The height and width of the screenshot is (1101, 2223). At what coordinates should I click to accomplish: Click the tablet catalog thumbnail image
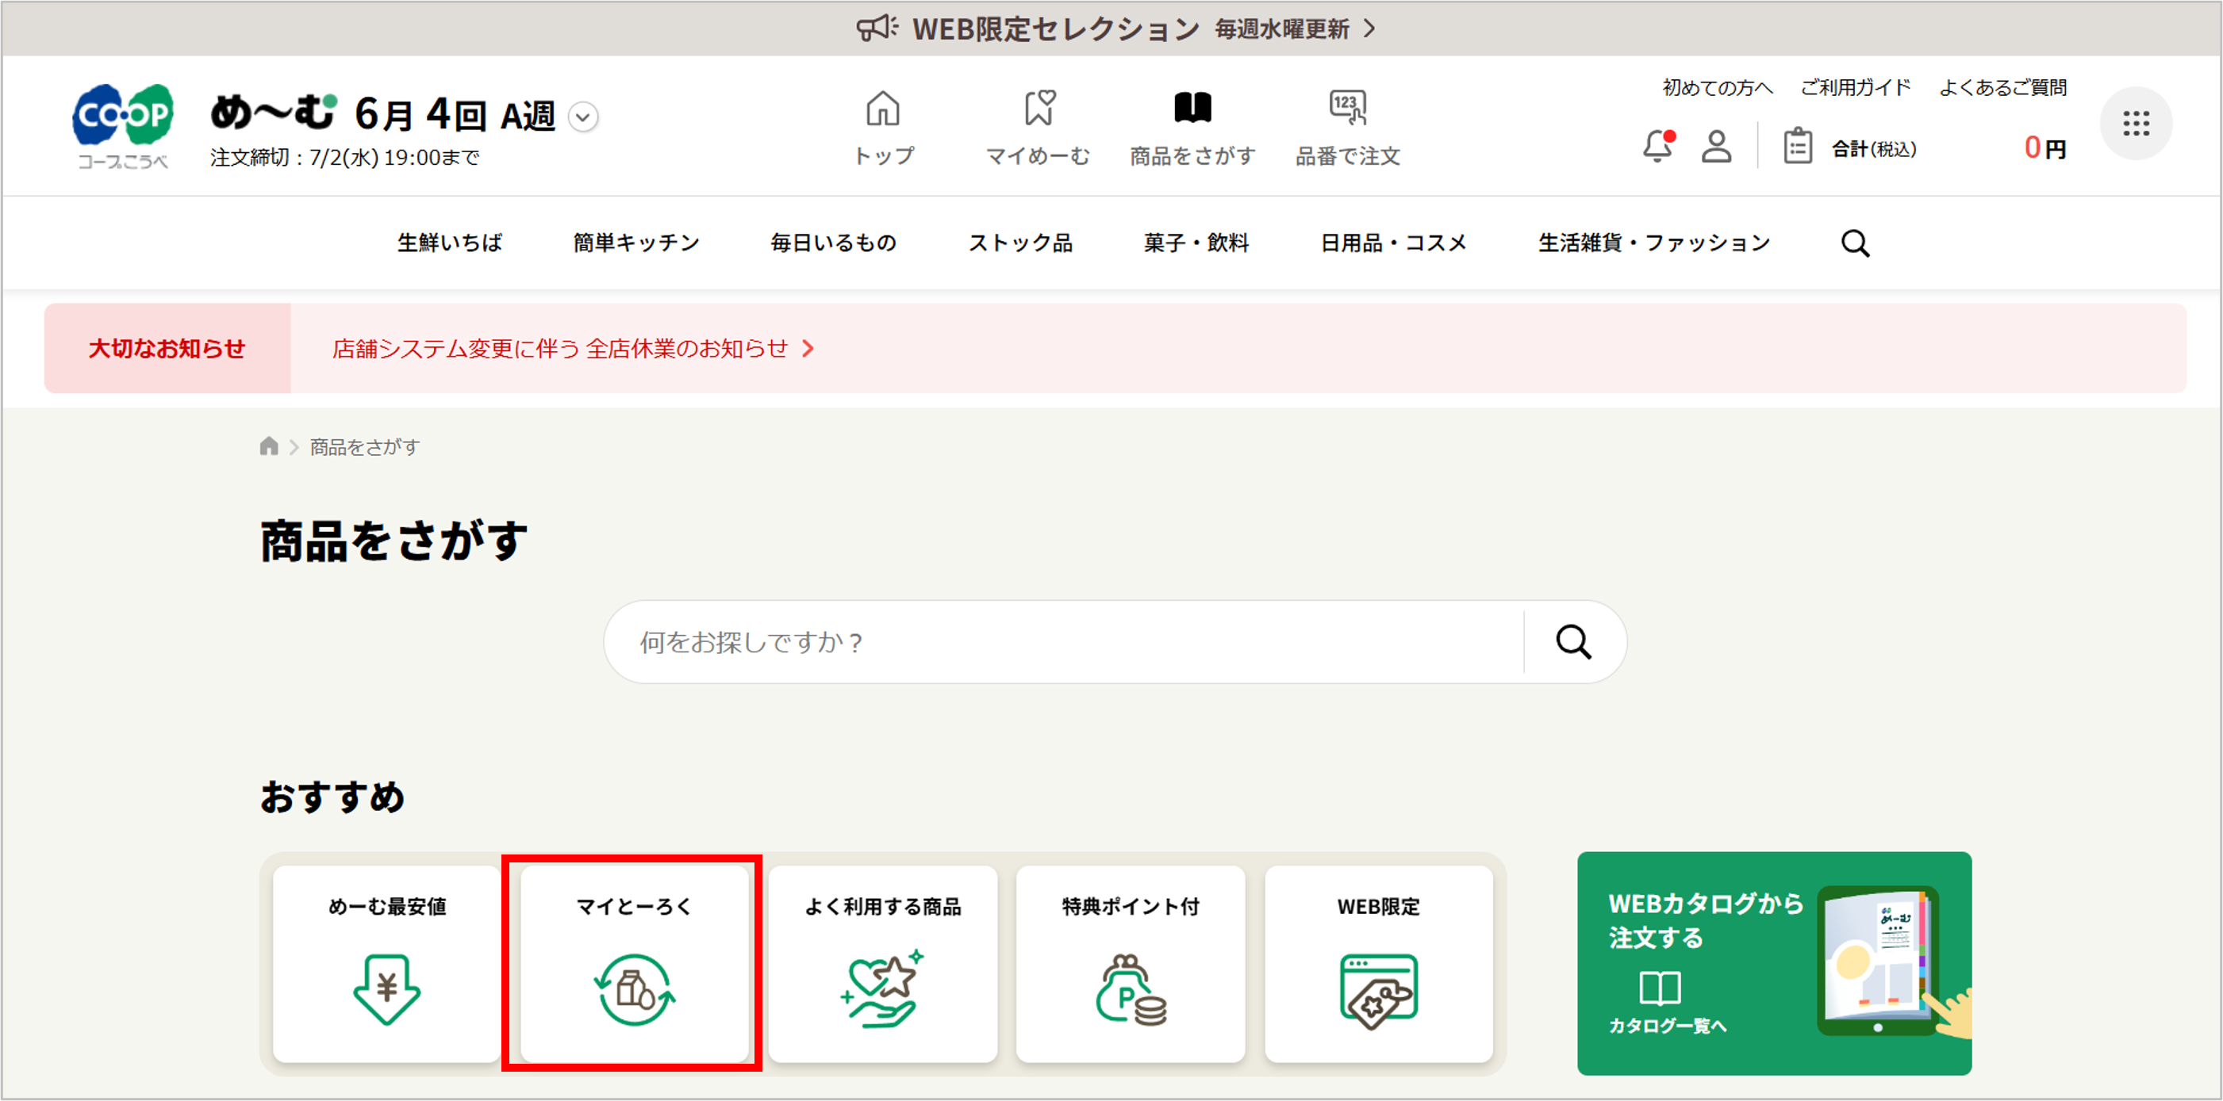(x=1879, y=961)
